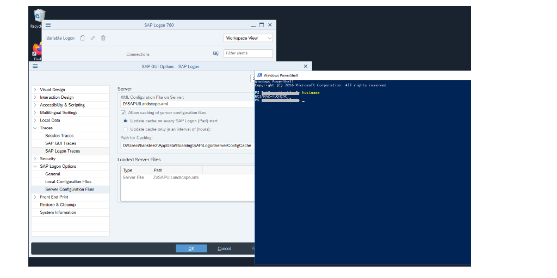Open Recycle Bin on the desktop
The height and width of the screenshot is (278, 557).
click(39, 18)
